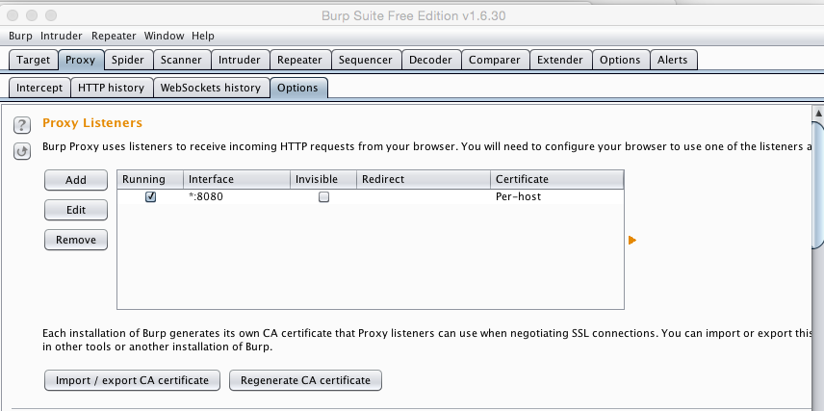Click Regenerate CA certificate button
Image resolution: width=824 pixels, height=411 pixels.
(305, 380)
